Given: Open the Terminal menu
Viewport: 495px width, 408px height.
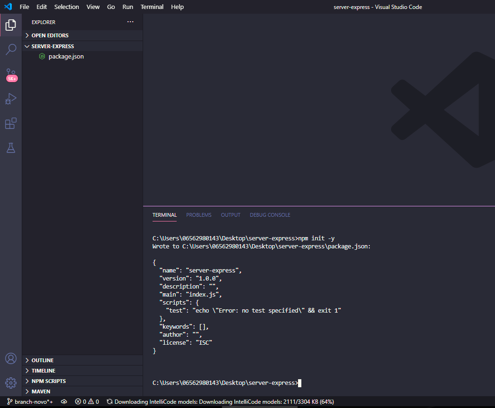Looking at the screenshot, I should click(x=152, y=7).
